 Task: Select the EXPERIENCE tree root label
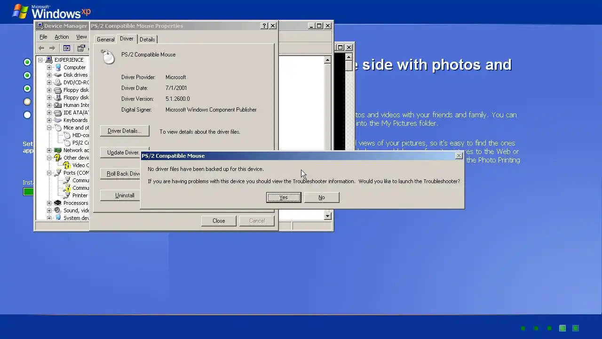coord(69,60)
